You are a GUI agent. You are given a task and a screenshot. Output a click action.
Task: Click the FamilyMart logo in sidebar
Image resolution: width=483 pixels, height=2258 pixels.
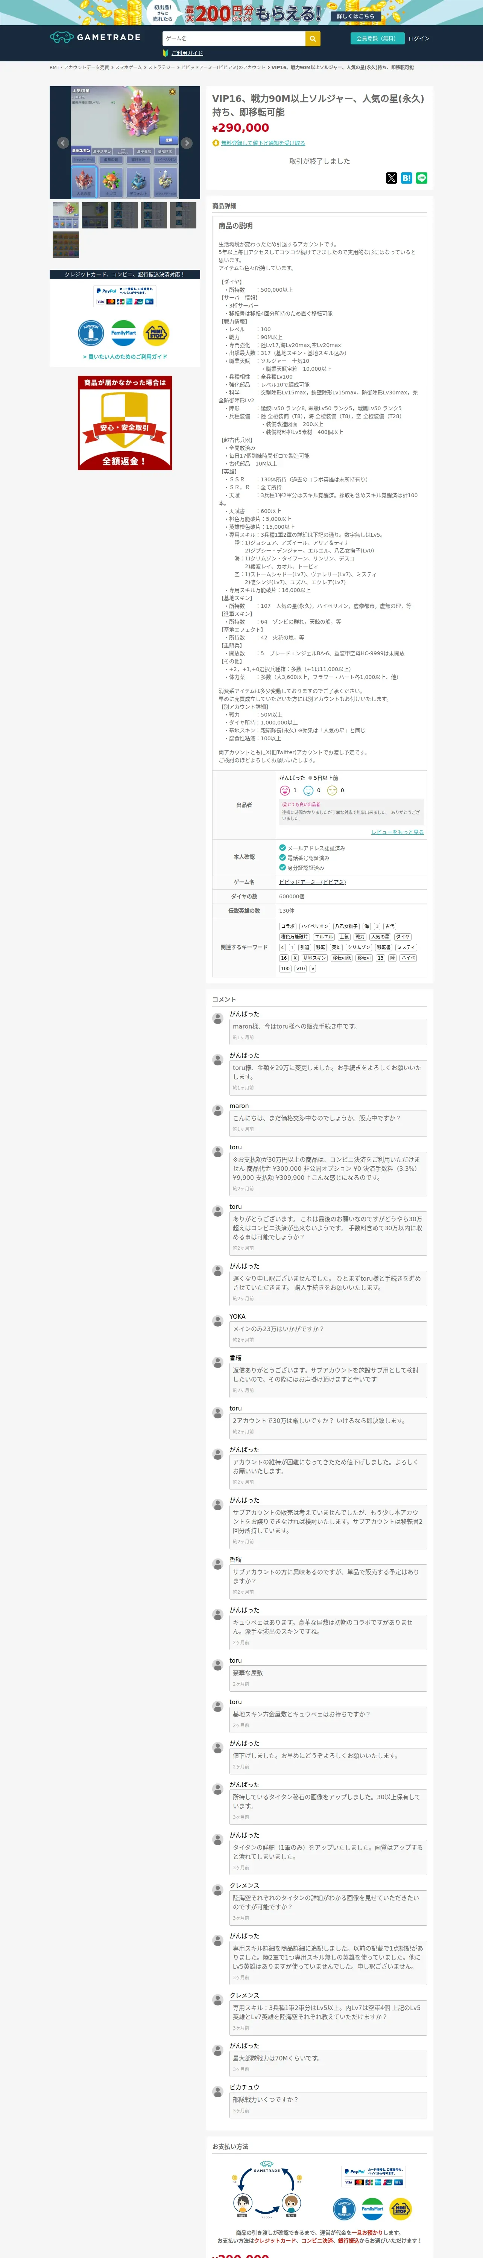tap(124, 332)
